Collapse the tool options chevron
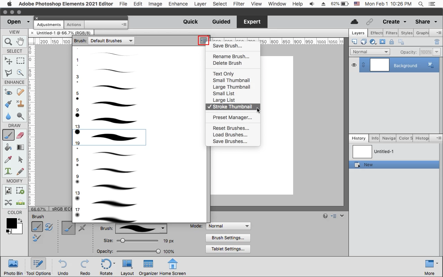The width and height of the screenshot is (443, 277). (342, 216)
